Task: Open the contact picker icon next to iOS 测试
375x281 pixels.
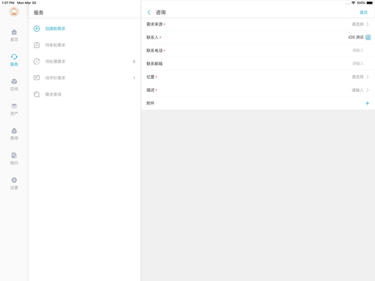Action: tap(368, 37)
